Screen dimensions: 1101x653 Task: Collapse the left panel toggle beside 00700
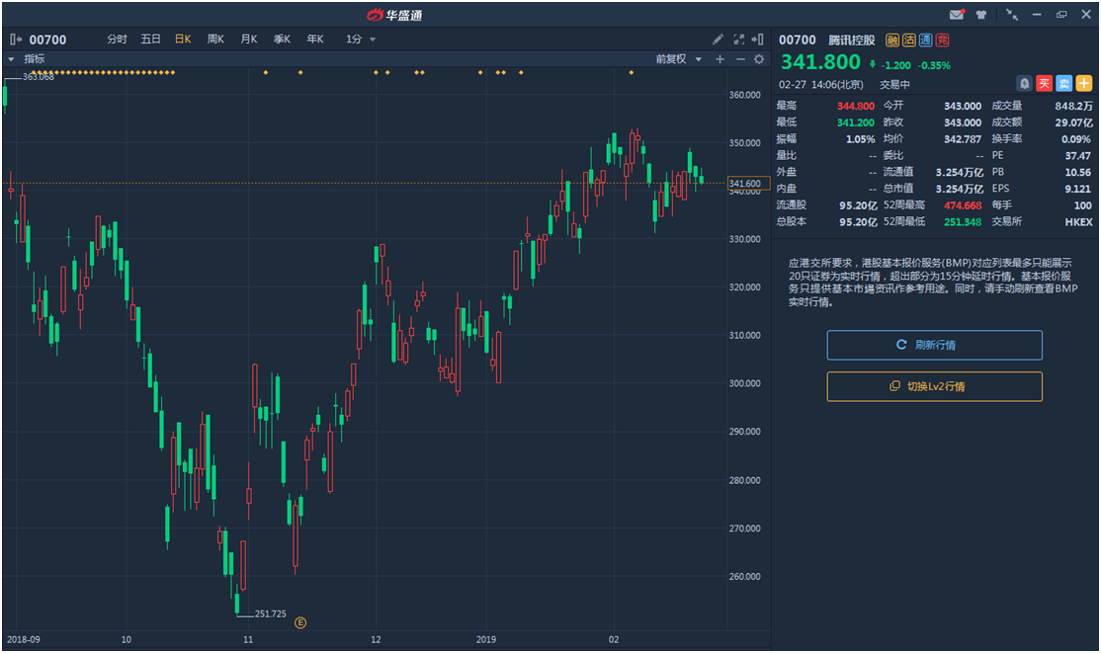click(x=15, y=40)
